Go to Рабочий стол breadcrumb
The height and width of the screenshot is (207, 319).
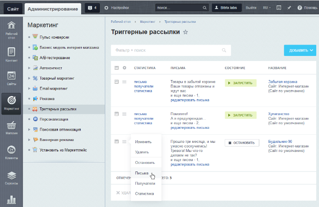[121, 22]
